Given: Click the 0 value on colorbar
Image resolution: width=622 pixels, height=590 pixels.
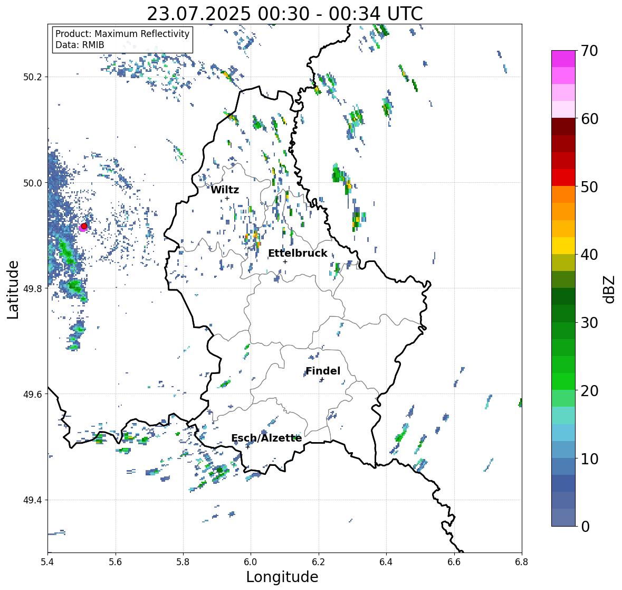Looking at the screenshot, I should click(x=585, y=527).
